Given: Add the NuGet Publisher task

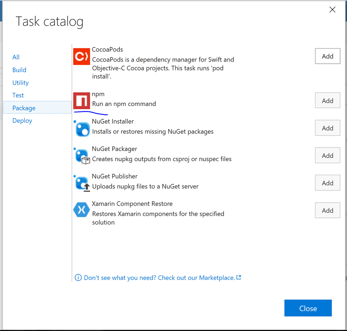Looking at the screenshot, I should coord(328,183).
